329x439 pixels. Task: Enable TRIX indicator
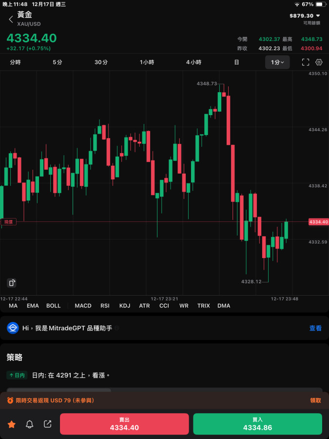pos(203,306)
